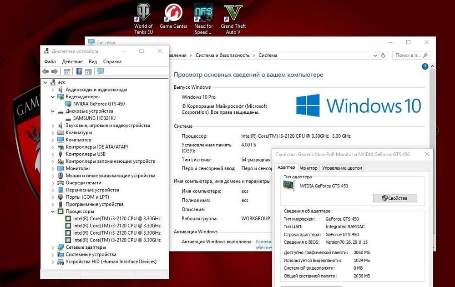The height and width of the screenshot is (287, 455).
Task: Click the help question mark in System window
Action: click(x=425, y=66)
